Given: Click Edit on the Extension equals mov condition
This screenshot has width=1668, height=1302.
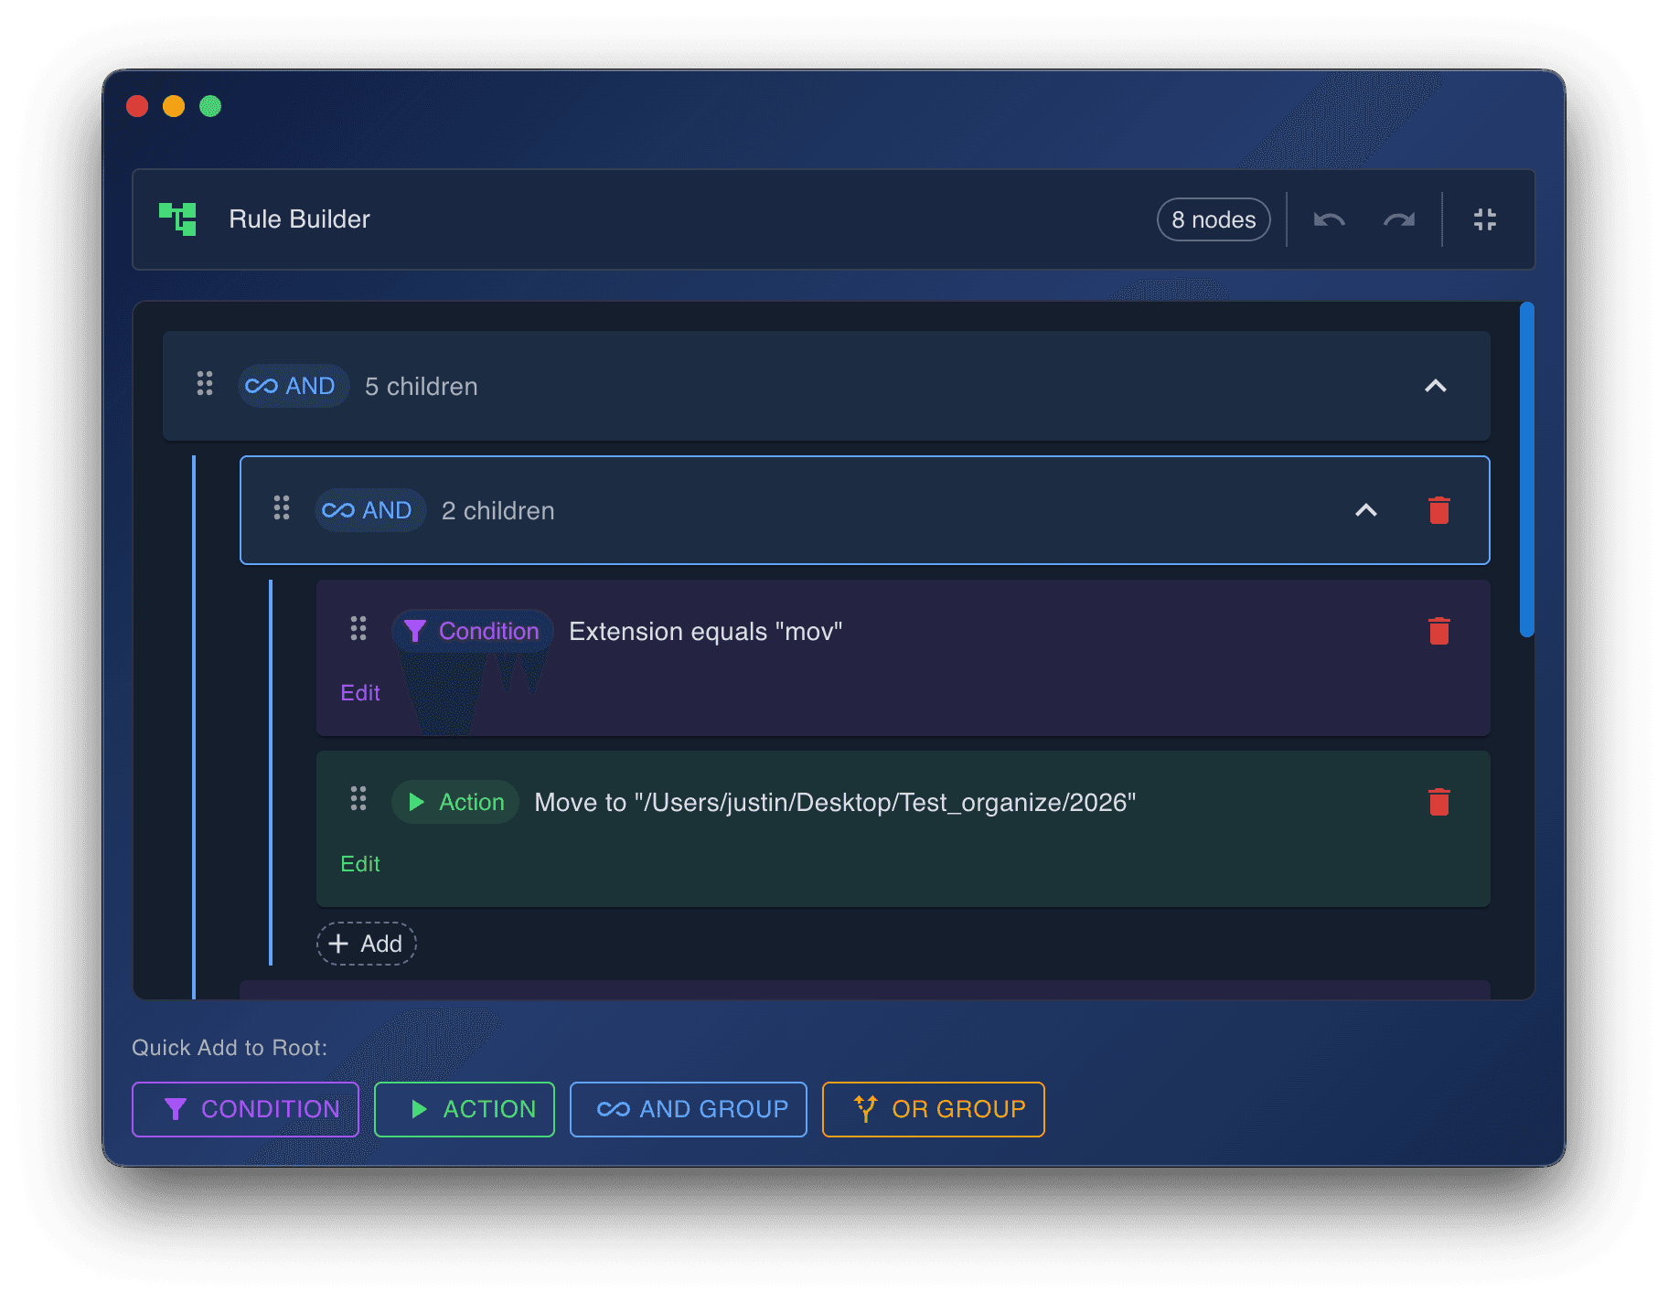Looking at the screenshot, I should tap(360, 692).
